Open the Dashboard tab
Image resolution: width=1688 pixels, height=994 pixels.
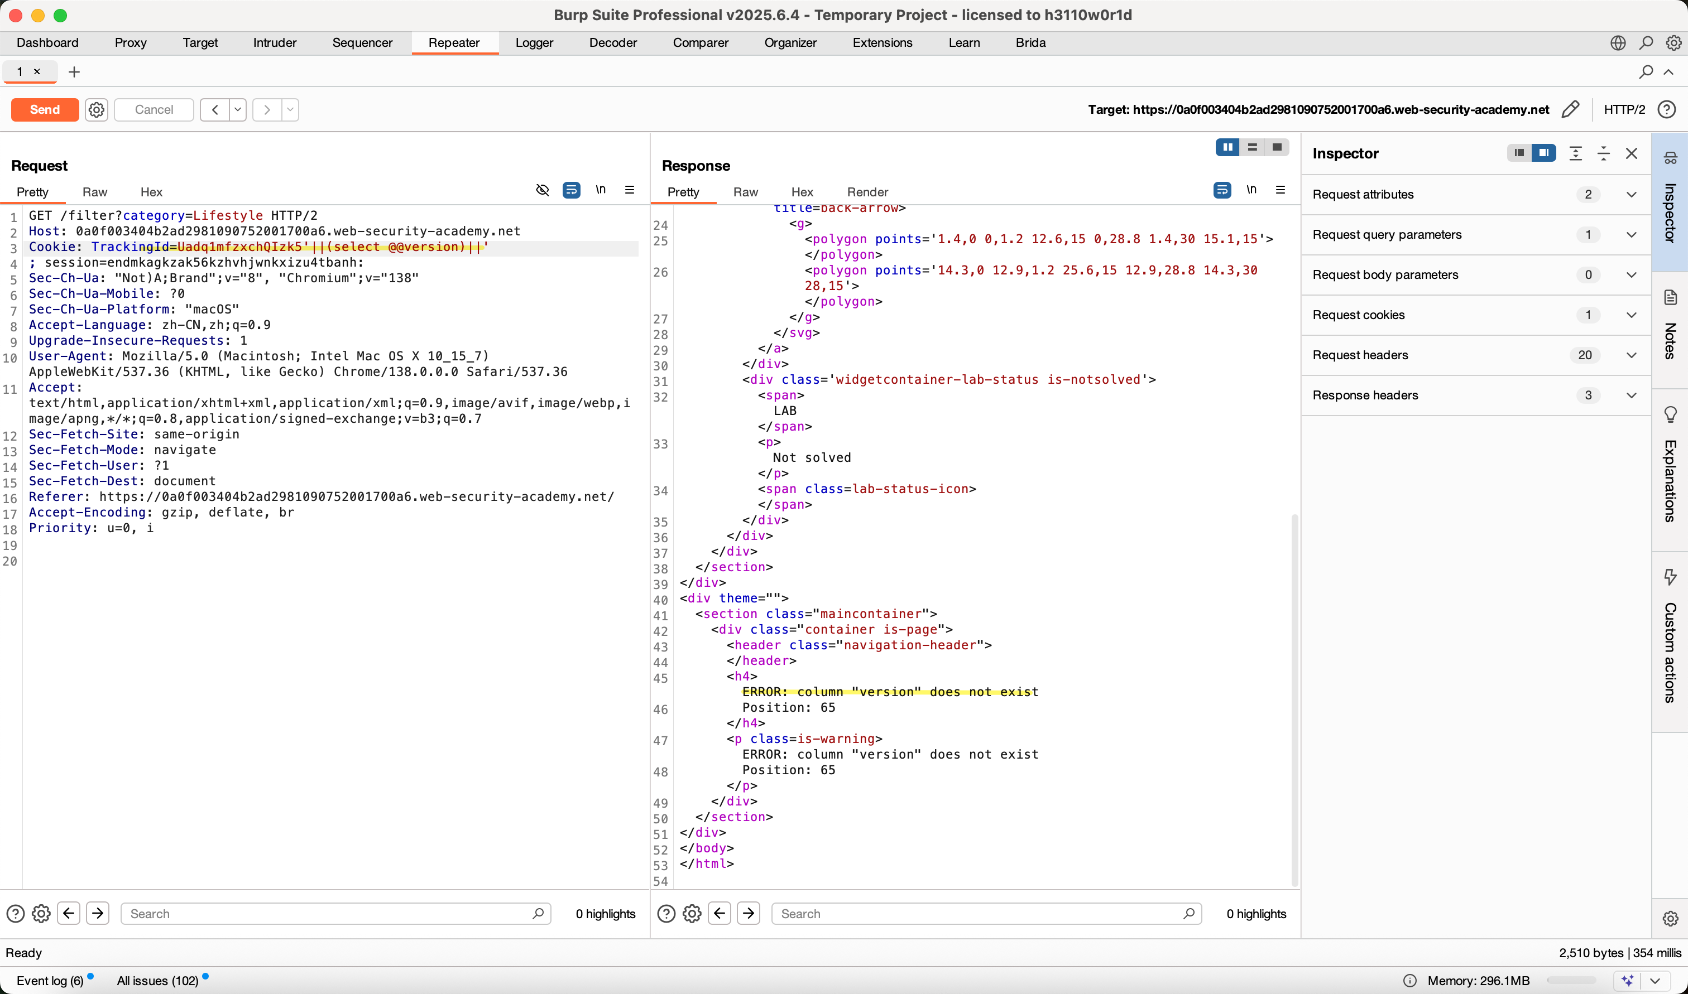pos(47,43)
